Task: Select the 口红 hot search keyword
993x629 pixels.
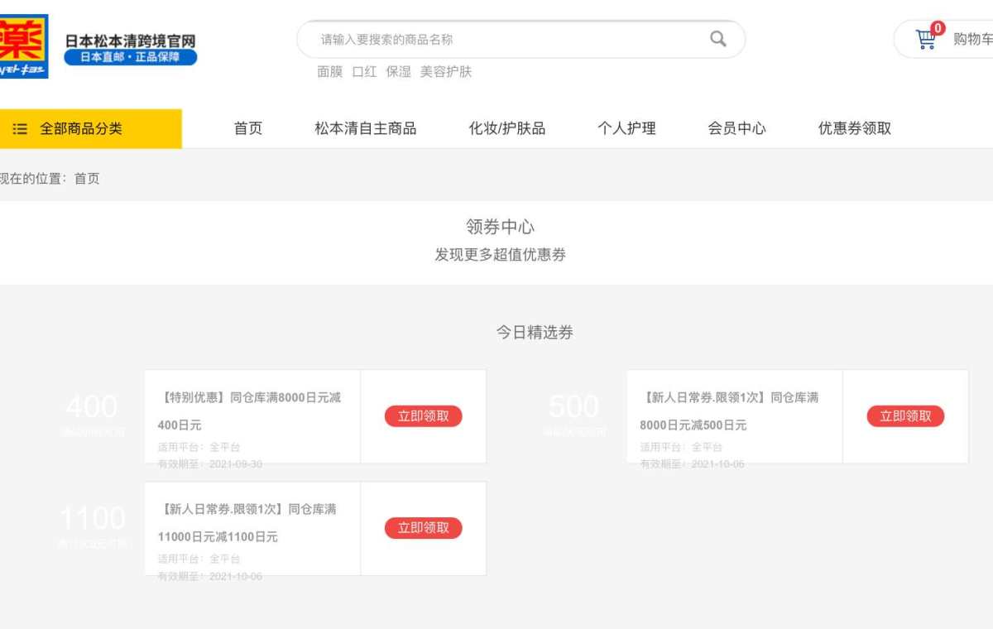Action: click(364, 72)
